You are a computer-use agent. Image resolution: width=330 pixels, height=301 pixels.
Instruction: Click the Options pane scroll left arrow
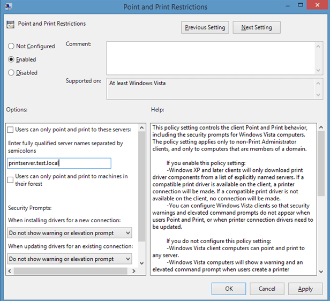10,271
